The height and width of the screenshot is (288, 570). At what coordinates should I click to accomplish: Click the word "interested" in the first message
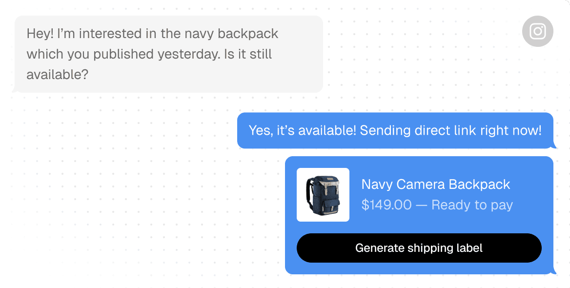click(x=110, y=34)
